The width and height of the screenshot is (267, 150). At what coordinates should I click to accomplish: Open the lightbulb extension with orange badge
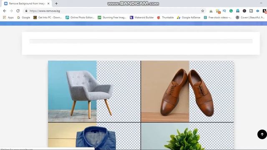click(218, 11)
